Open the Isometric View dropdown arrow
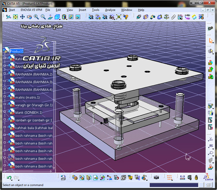 pos(60,20)
